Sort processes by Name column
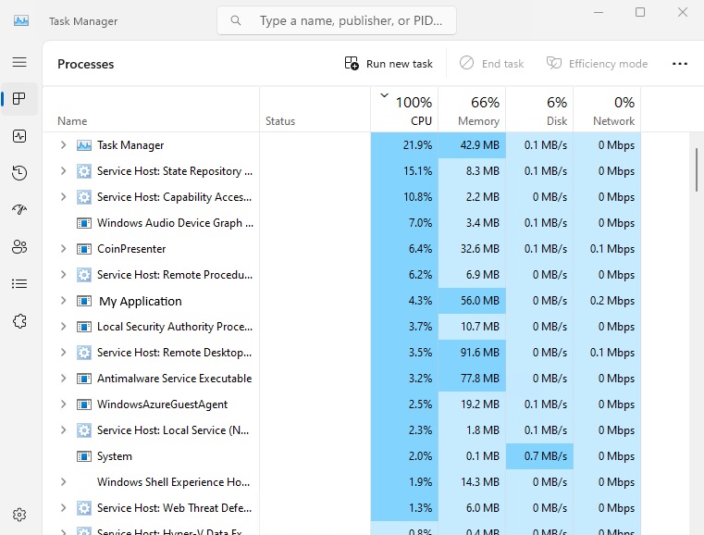Image resolution: width=704 pixels, height=535 pixels. click(152, 109)
